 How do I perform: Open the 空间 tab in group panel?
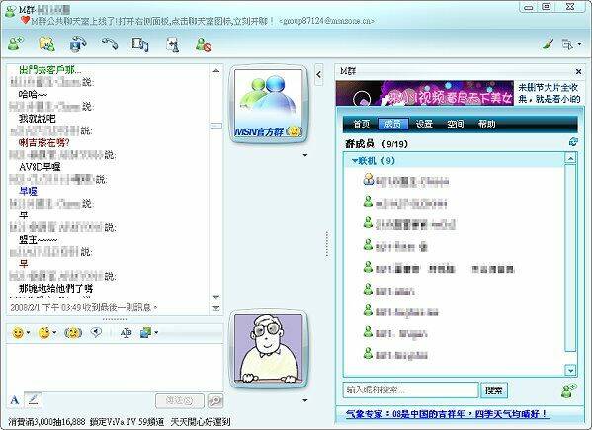[x=455, y=124]
